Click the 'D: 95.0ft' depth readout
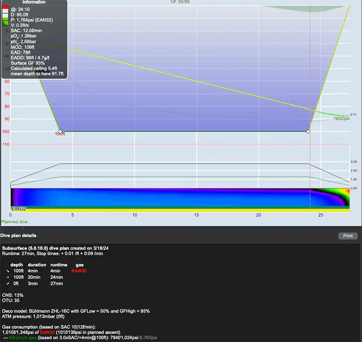362x342 pixels. 20,15
